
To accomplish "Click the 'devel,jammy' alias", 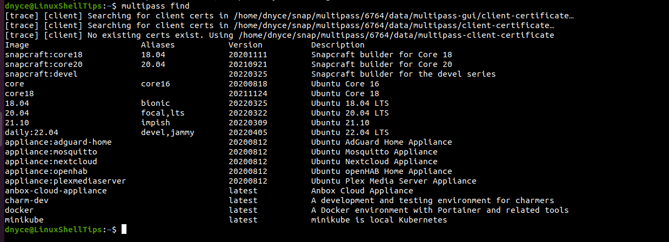I will [168, 132].
